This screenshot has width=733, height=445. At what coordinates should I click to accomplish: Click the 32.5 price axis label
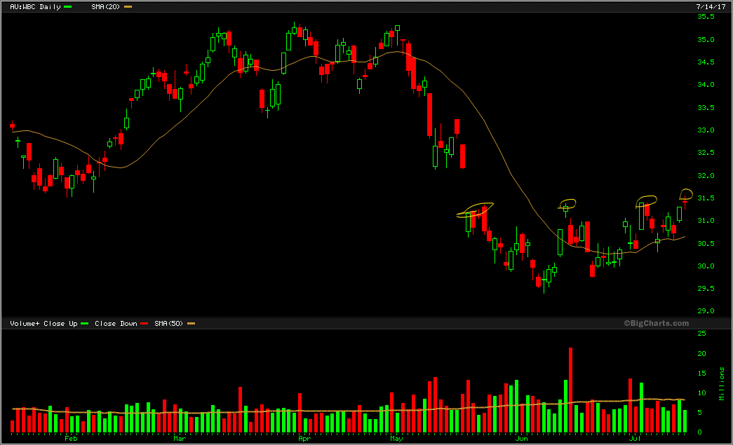[706, 153]
